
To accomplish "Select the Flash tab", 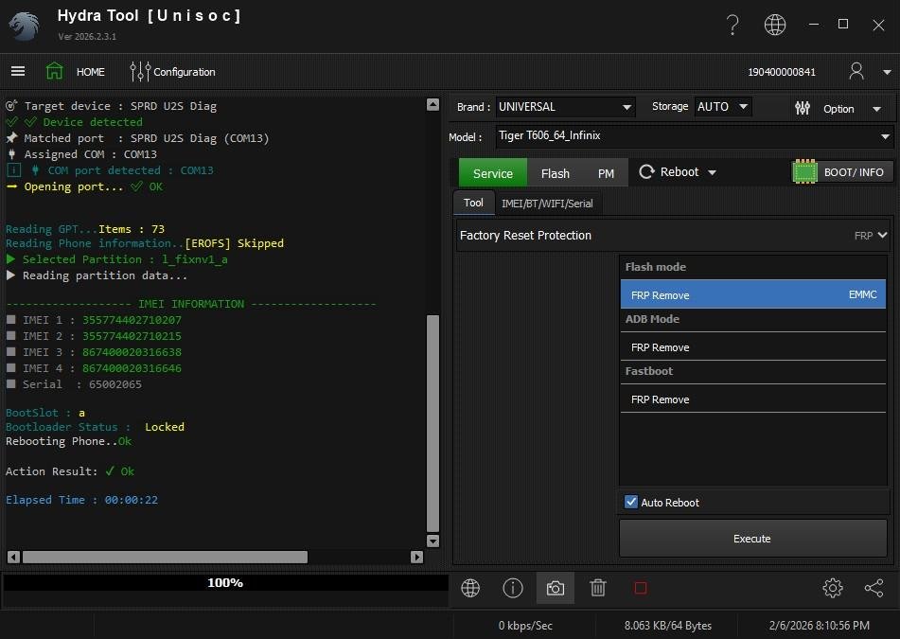I will click(556, 173).
